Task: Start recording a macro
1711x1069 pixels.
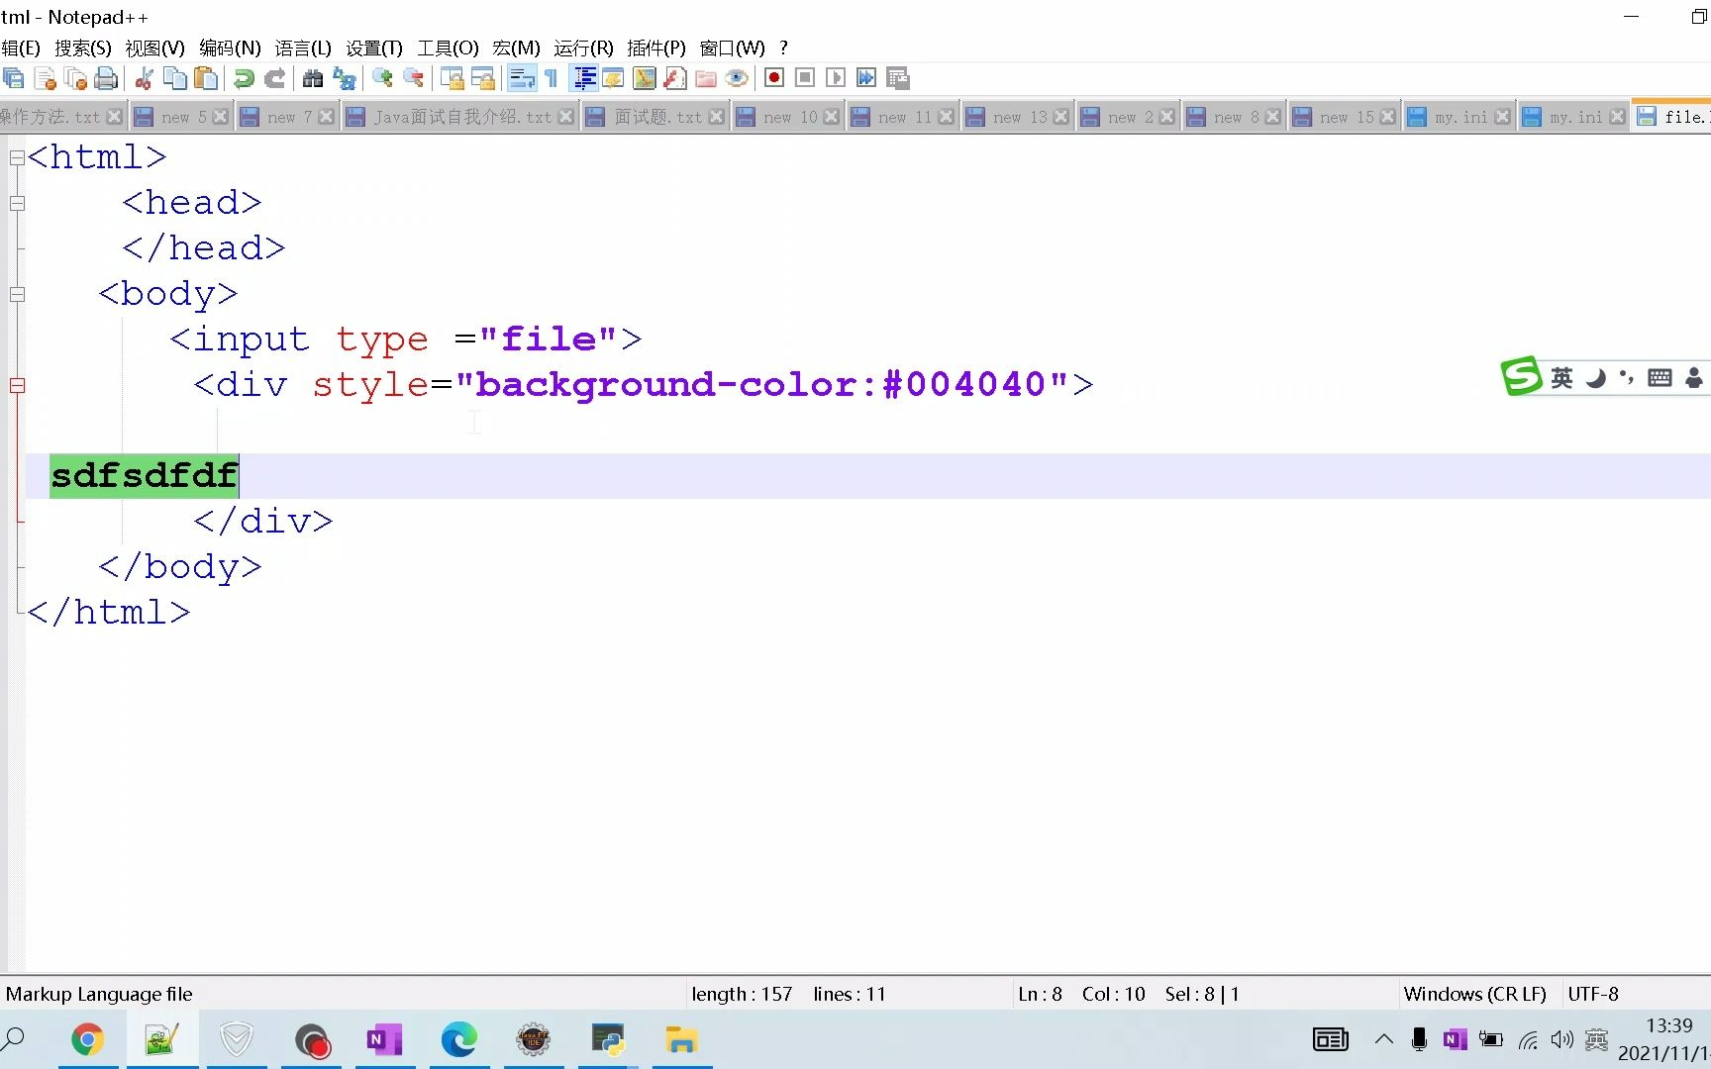Action: pos(773,78)
